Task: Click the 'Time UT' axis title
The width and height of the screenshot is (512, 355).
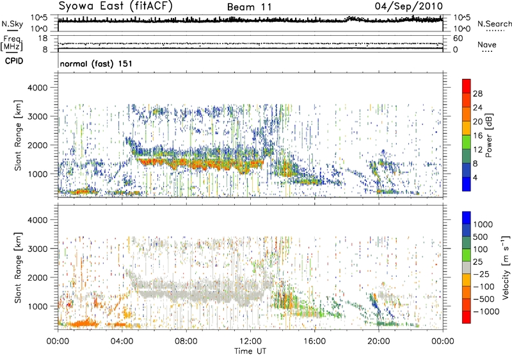Action: pyautogui.click(x=250, y=351)
